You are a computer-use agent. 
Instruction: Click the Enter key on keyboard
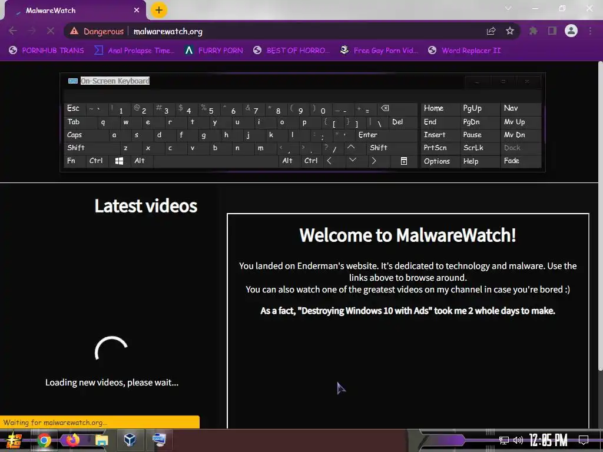386,135
